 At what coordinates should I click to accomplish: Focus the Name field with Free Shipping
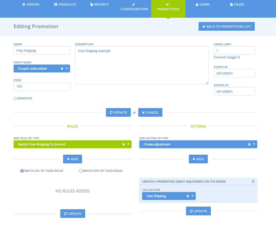pyautogui.click(x=42, y=51)
